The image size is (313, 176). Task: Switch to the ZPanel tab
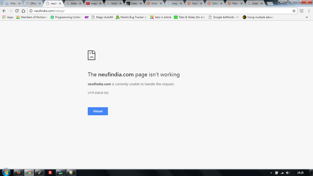tap(33, 3)
